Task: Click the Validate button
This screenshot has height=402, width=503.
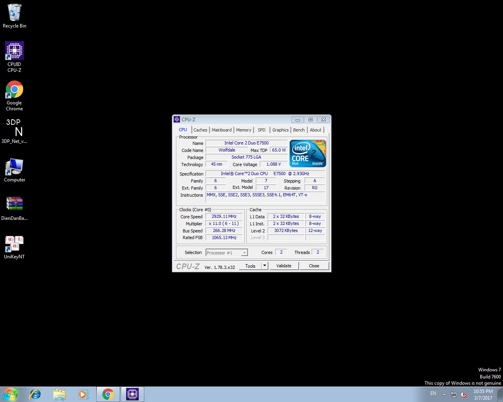Action: tap(284, 266)
